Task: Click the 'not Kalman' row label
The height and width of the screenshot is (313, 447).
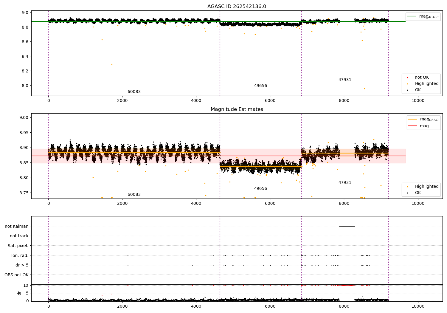Action: 17,226
